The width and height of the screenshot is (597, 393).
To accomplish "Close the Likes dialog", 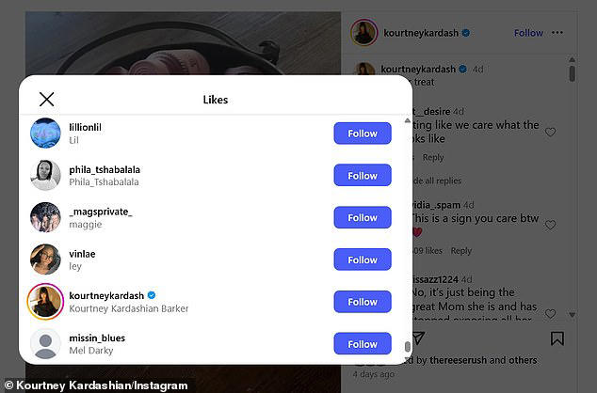I will coord(46,99).
